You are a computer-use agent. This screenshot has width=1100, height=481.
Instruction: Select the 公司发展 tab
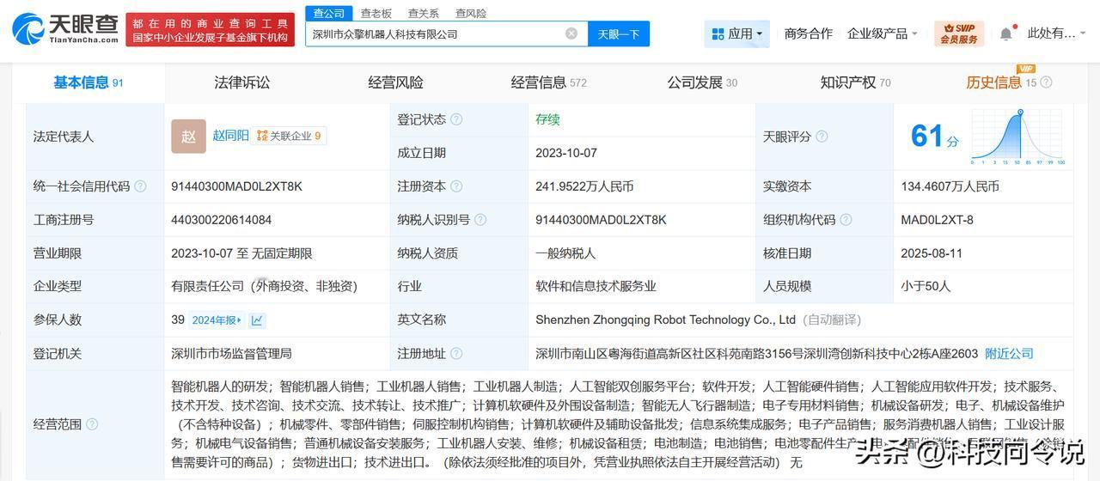click(702, 82)
